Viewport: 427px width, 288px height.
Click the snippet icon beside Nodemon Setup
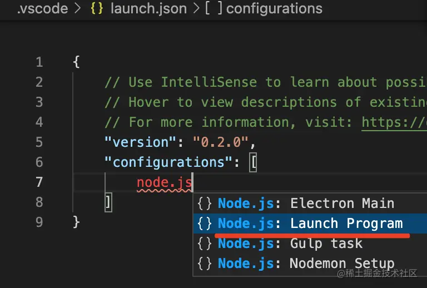(205, 264)
